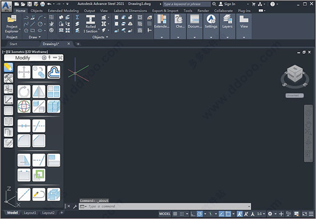Select the green Draw Order tool
Viewport: 316px width, 219px height.
click(38, 175)
